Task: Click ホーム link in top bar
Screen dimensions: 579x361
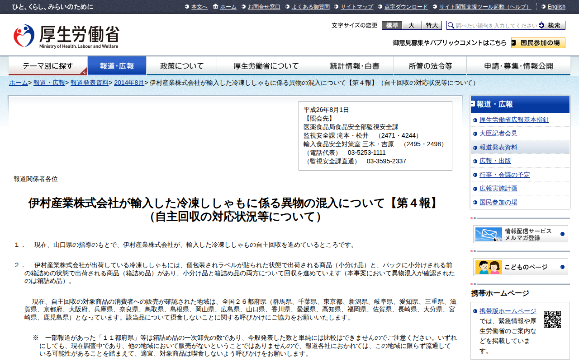Action: coord(228,7)
